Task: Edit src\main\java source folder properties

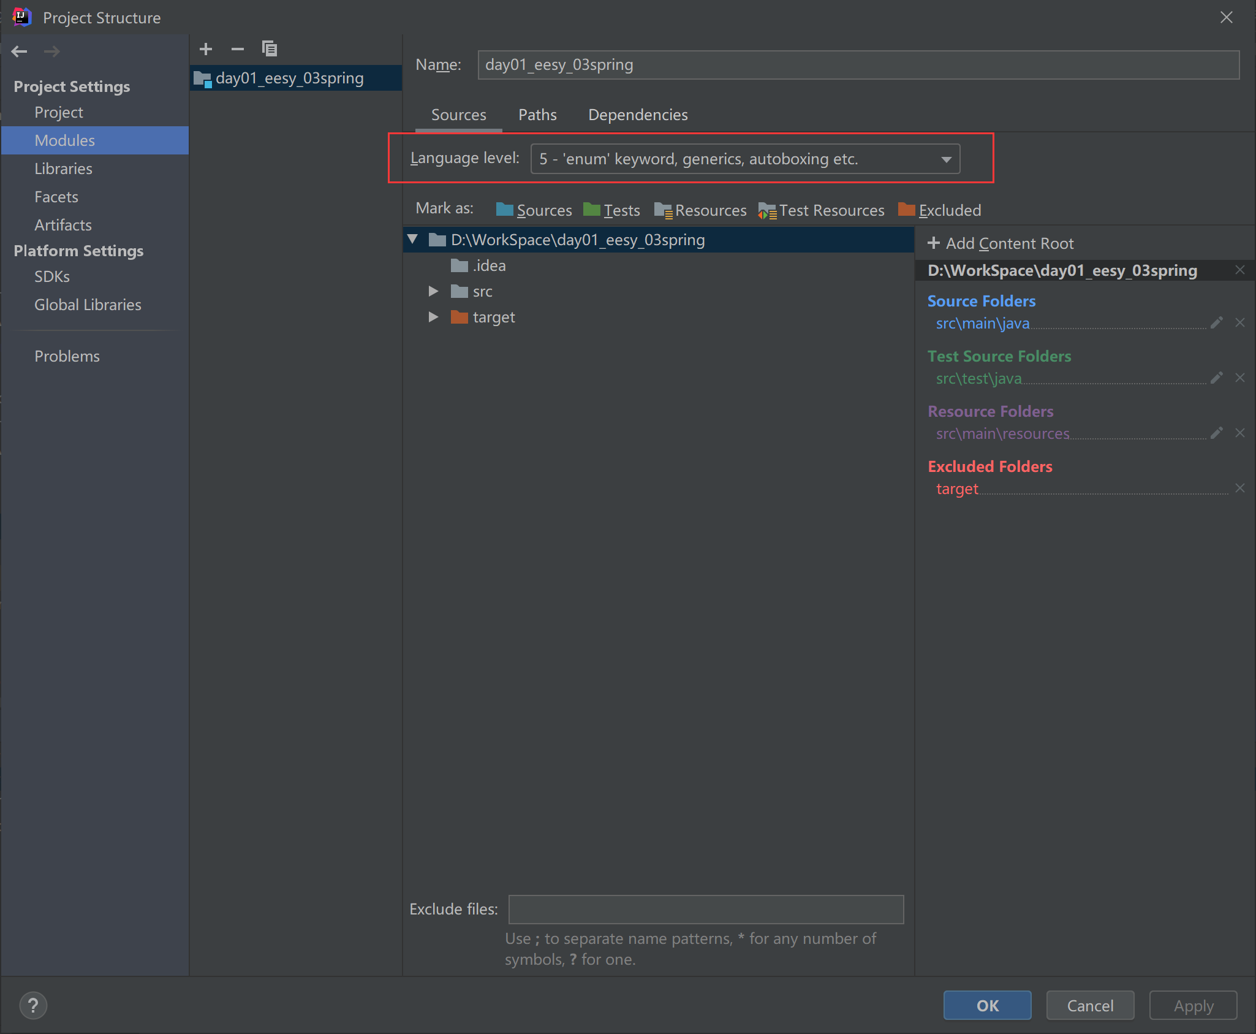Action: [x=1217, y=322]
